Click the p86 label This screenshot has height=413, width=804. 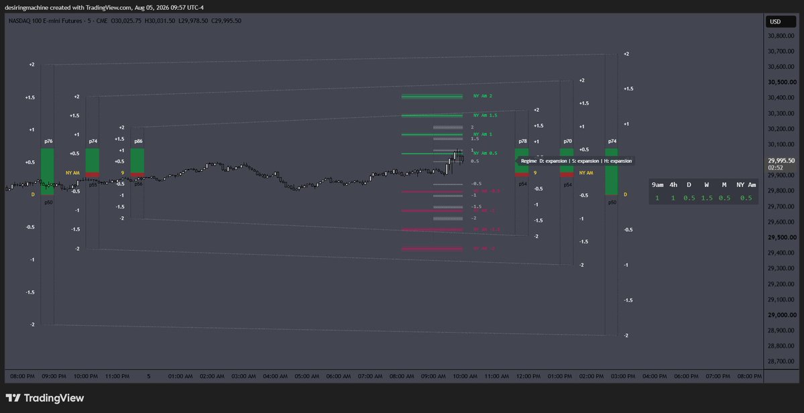pos(138,141)
